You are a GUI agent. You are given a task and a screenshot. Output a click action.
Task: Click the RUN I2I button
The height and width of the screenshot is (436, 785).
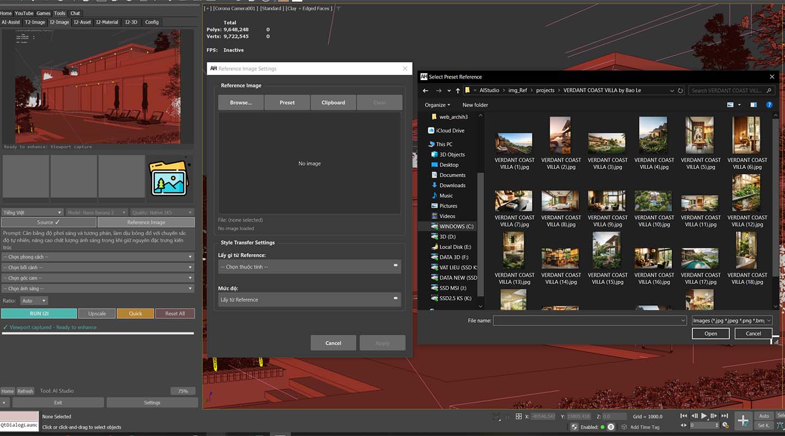point(39,313)
